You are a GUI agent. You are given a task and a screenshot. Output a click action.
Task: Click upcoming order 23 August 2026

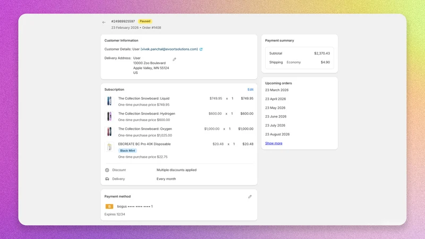(x=277, y=134)
